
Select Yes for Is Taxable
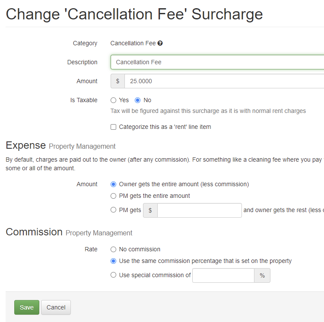(x=113, y=100)
